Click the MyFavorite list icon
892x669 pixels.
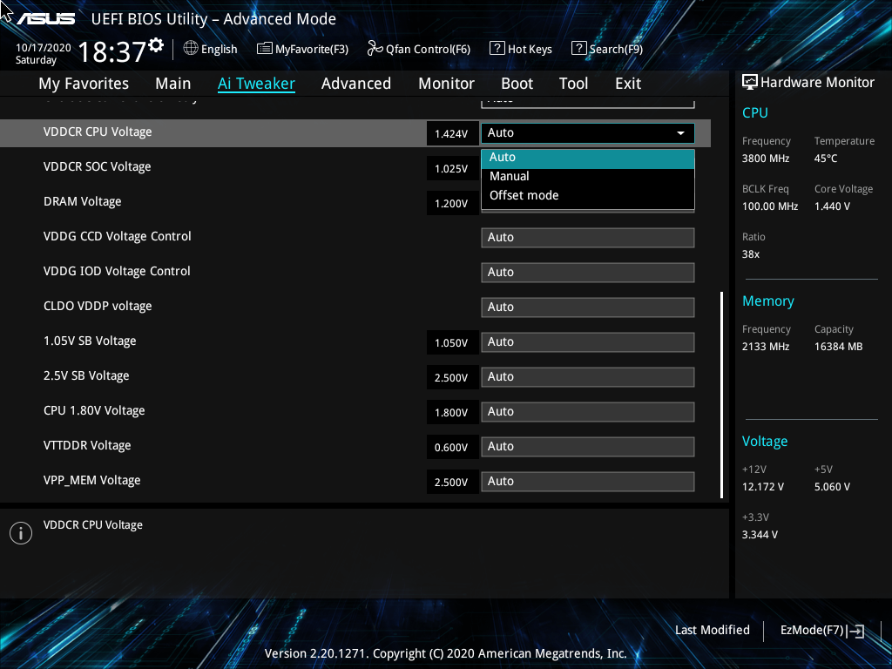[265, 49]
